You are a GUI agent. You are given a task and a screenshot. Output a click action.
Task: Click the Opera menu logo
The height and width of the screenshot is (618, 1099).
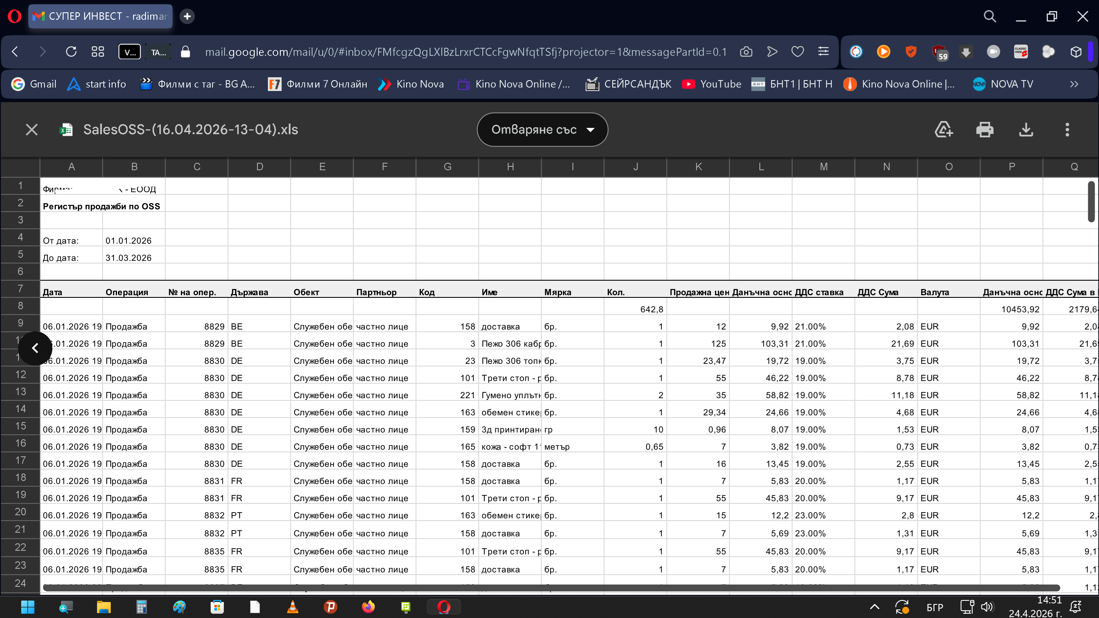pyautogui.click(x=15, y=16)
